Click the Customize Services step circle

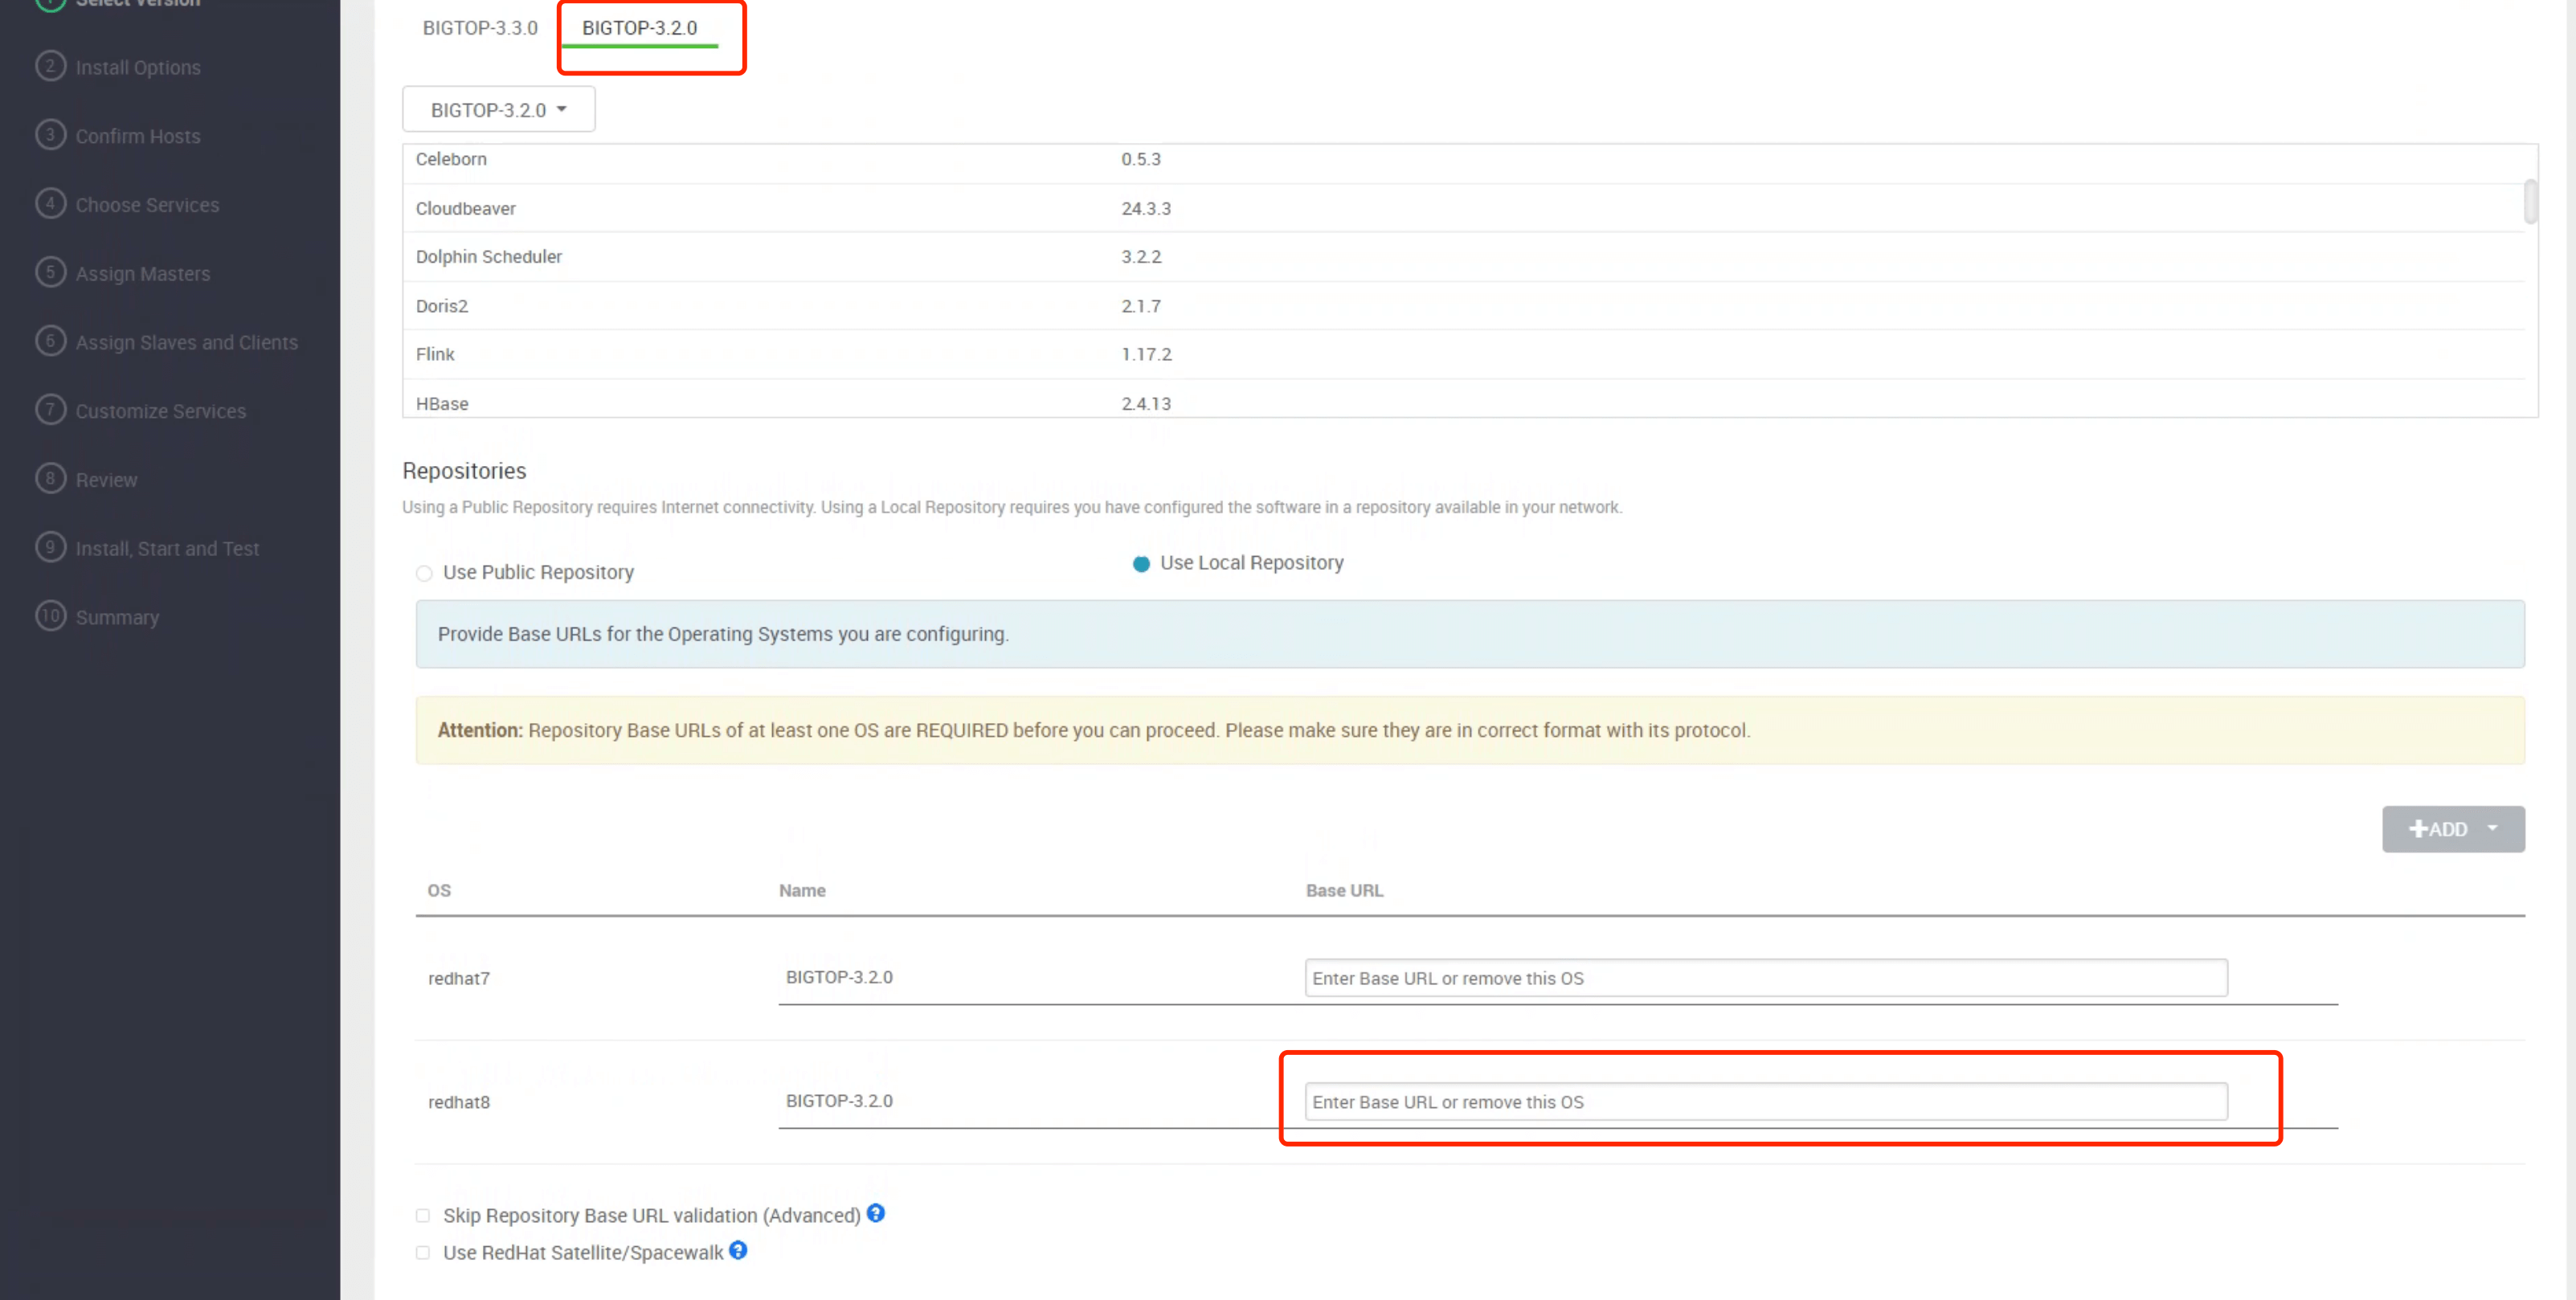51,410
